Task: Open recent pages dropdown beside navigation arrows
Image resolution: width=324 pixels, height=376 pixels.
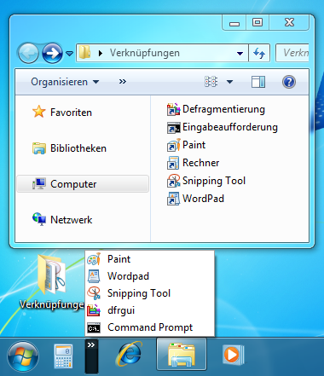Action: click(x=69, y=53)
